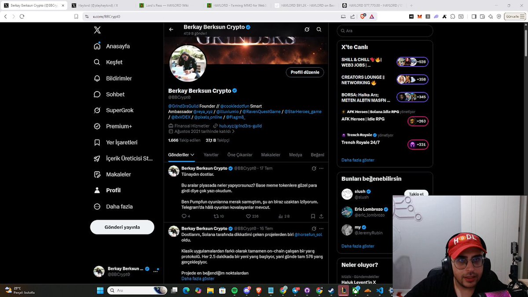
Task: Open Grok icon on the 16 Tem post
Action: click(314, 229)
